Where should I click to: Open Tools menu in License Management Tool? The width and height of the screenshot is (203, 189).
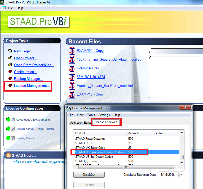[x=91, y=115]
